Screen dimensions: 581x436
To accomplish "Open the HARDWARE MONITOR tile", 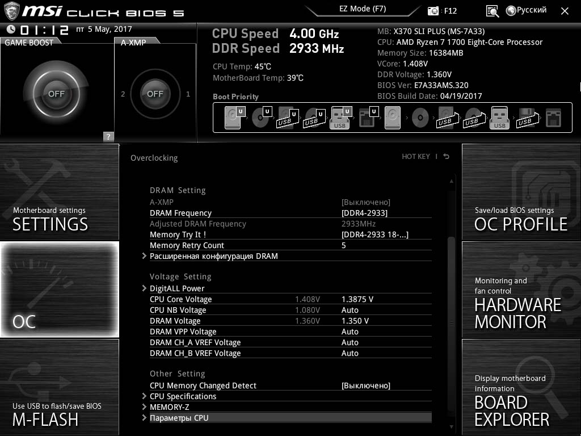I will [521, 289].
